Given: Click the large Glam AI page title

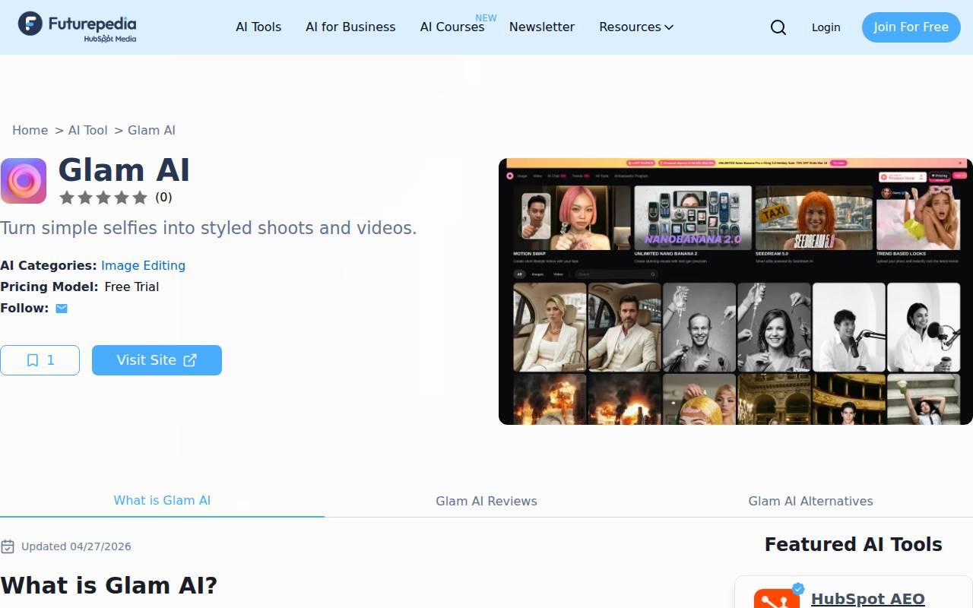Looking at the screenshot, I should click(x=124, y=170).
